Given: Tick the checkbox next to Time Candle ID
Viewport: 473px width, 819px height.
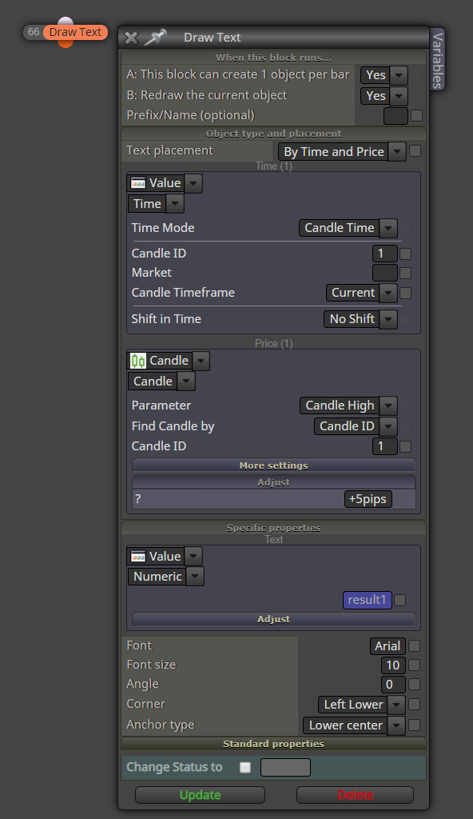Looking at the screenshot, I should [406, 254].
